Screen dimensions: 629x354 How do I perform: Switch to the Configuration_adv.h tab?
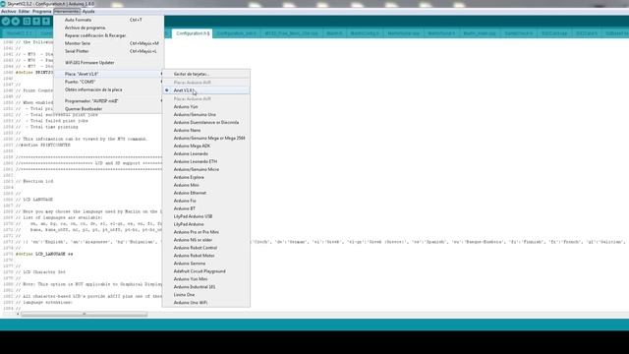pos(237,33)
